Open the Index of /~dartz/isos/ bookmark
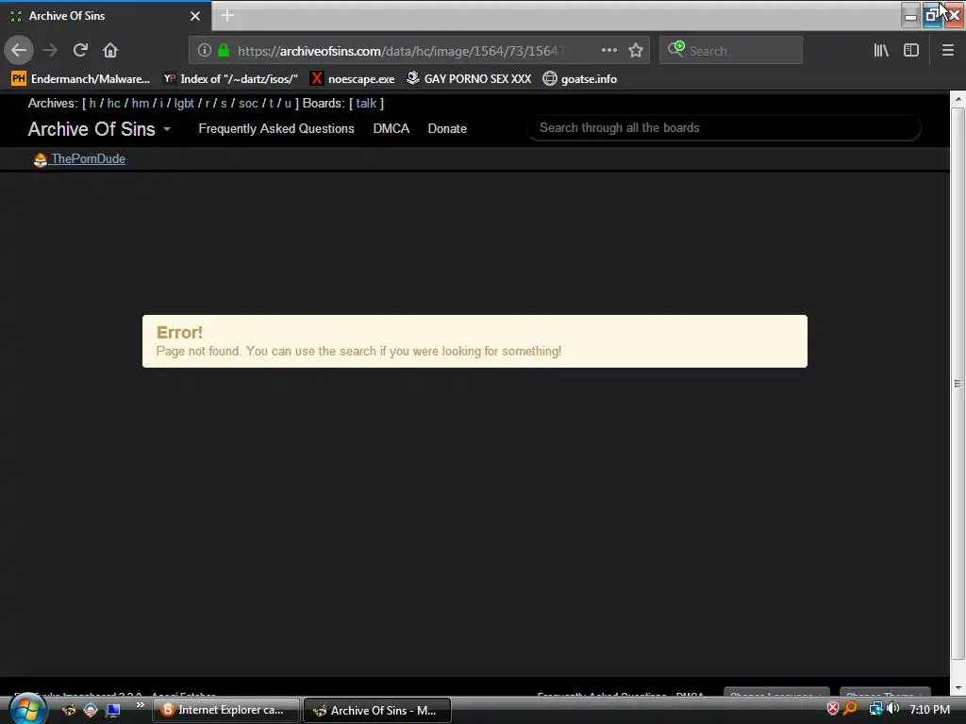 click(x=230, y=79)
